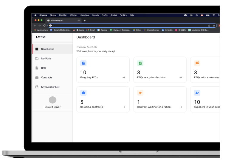Click the My Parts folder icon

click(x=37, y=59)
